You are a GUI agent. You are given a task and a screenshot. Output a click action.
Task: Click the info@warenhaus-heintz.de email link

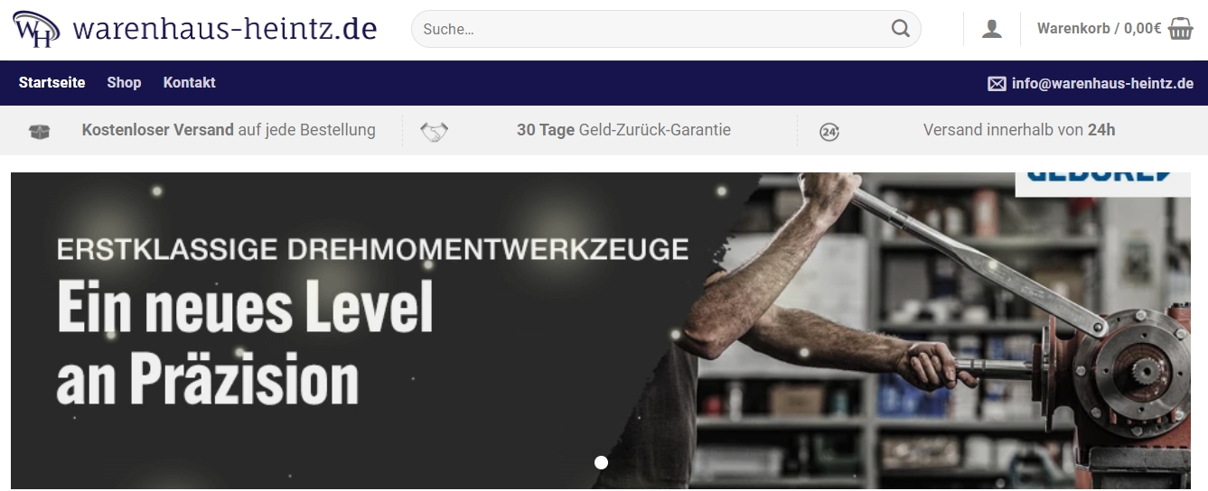[1102, 83]
